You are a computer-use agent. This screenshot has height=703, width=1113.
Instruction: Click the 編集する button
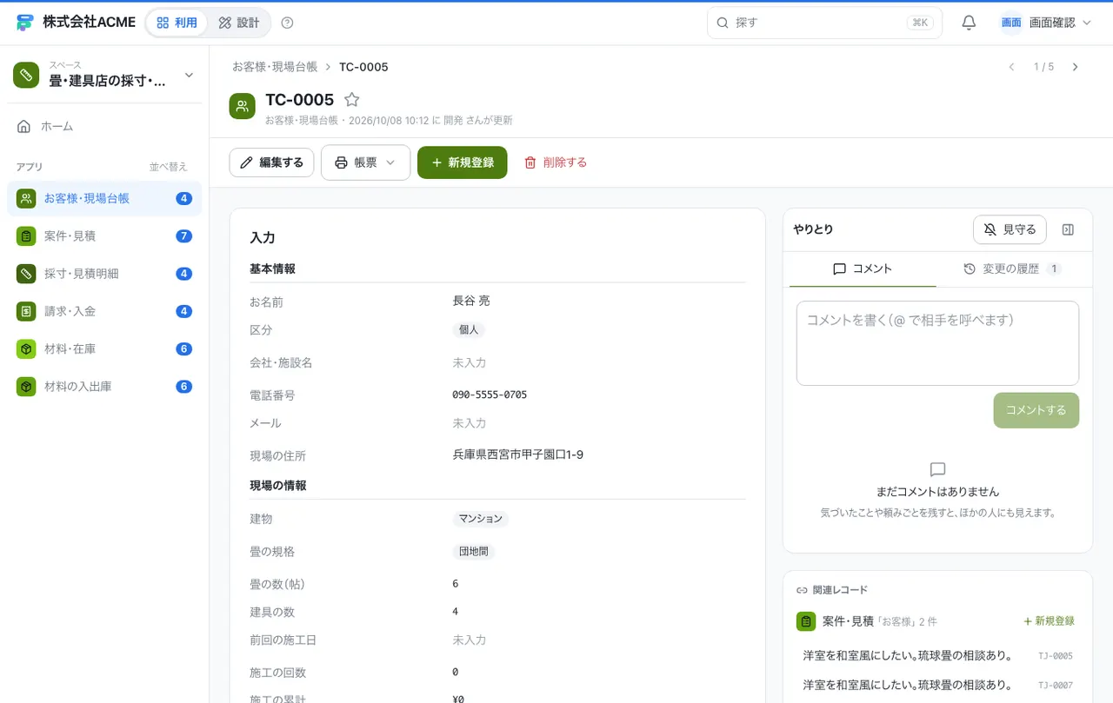click(x=271, y=162)
